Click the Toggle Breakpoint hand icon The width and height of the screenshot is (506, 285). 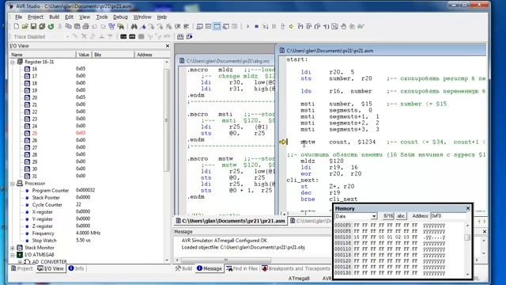[344, 26]
